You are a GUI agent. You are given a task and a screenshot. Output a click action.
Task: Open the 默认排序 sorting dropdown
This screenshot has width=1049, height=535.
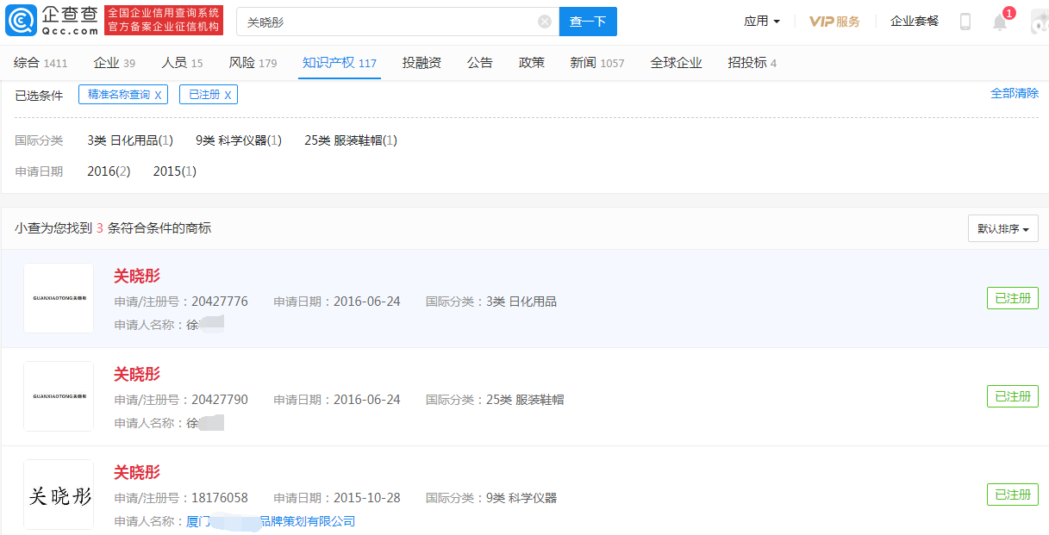(x=1002, y=227)
